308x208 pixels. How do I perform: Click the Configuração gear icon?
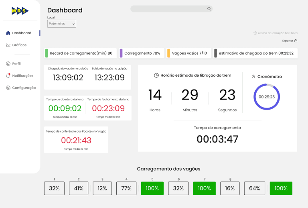pos(8,88)
